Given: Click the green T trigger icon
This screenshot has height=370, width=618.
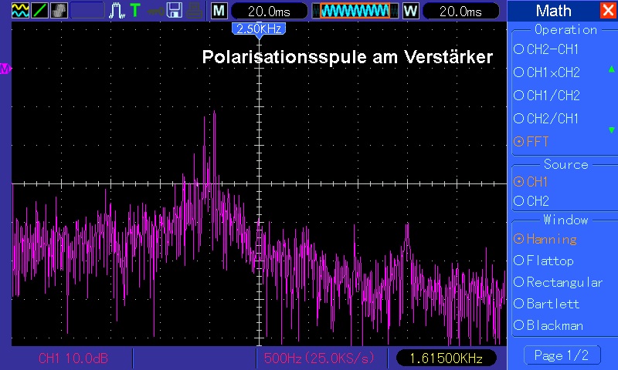Looking at the screenshot, I should [135, 11].
